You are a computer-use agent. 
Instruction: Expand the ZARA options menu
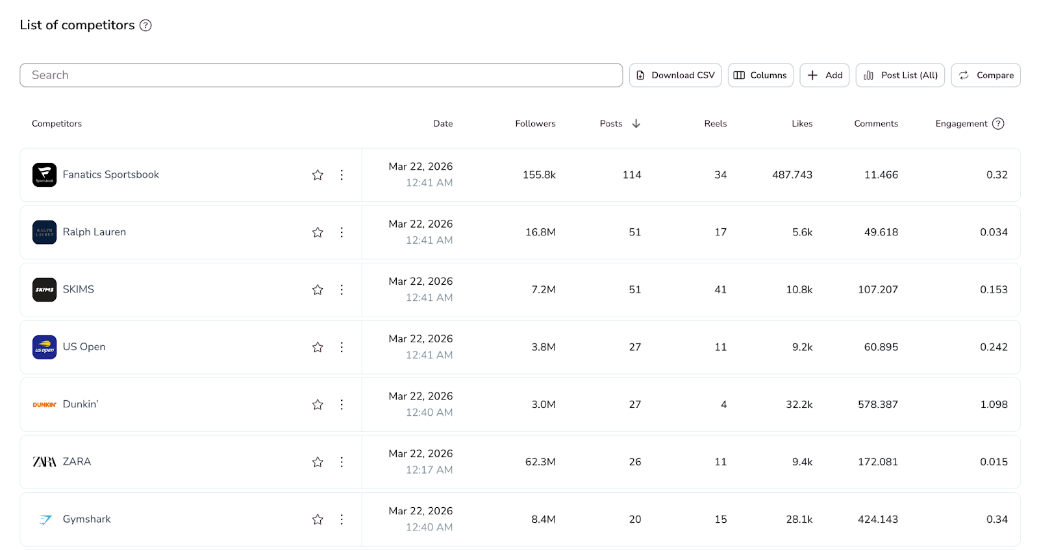pos(342,462)
